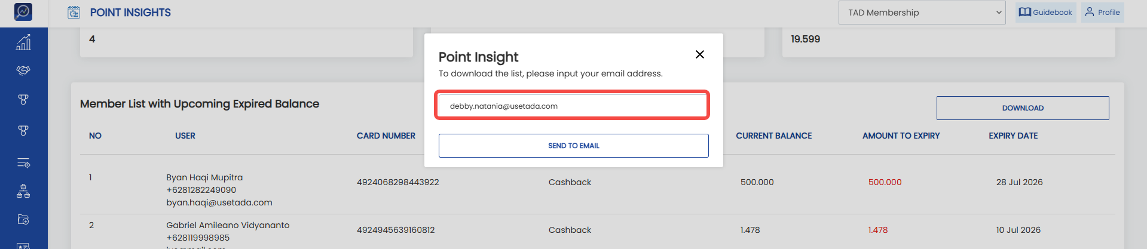This screenshot has width=1147, height=249.
Task: Open the analytics bar chart sidebar icon
Action: point(23,42)
